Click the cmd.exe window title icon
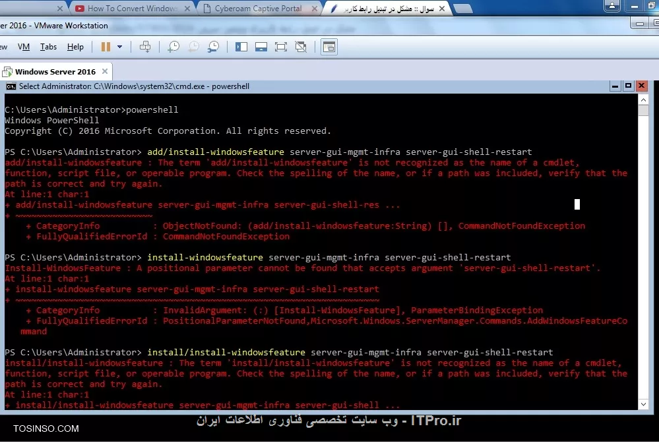659x443 pixels. (x=11, y=86)
